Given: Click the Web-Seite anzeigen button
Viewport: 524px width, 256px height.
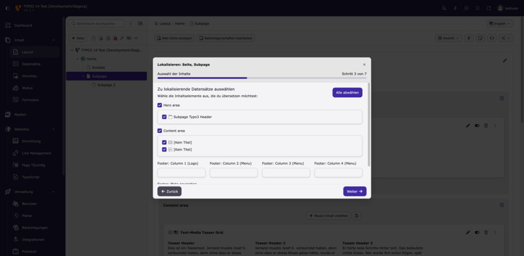Looking at the screenshot, I should point(174,38).
